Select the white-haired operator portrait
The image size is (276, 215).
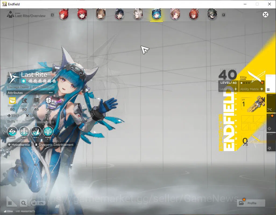(x=138, y=15)
